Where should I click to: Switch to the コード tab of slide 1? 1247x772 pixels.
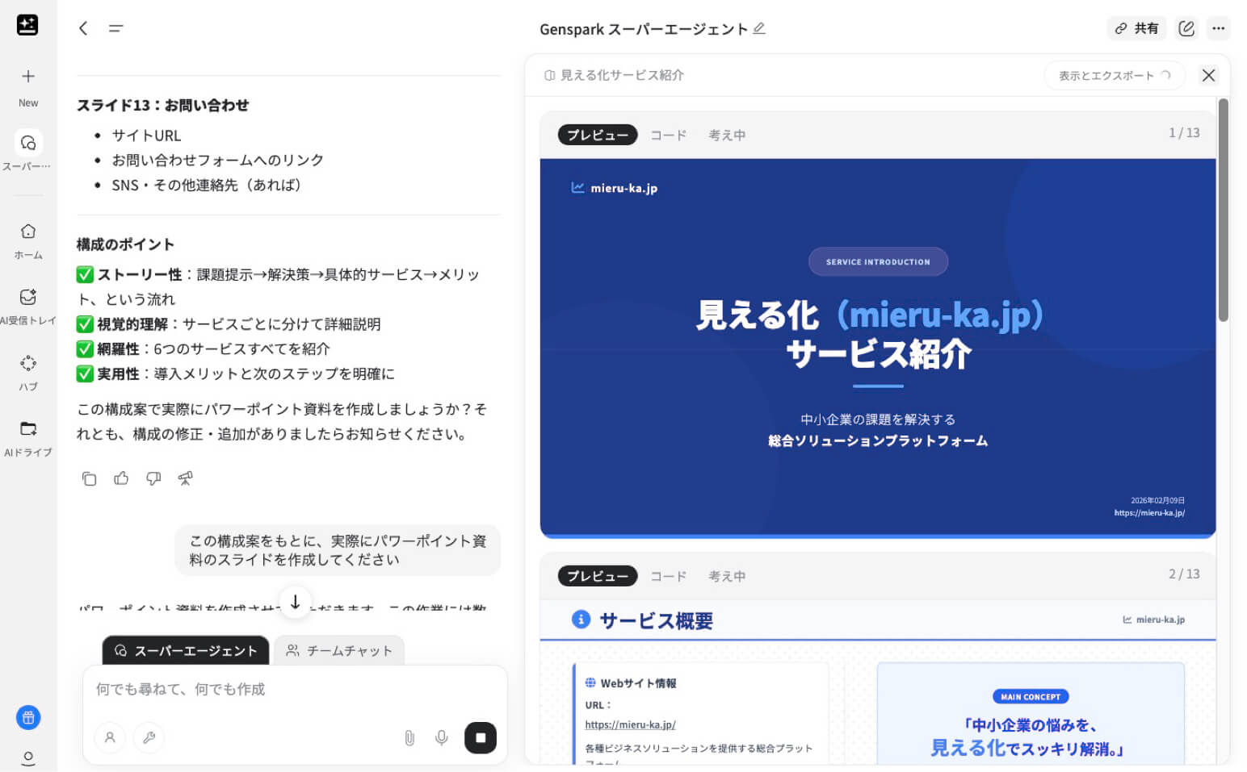click(x=668, y=135)
